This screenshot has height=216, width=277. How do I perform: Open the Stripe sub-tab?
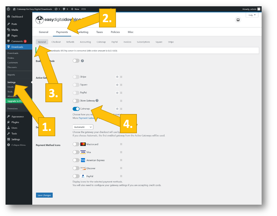pyautogui.click(x=171, y=42)
